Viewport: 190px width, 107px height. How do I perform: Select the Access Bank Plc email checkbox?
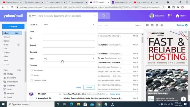31,98
